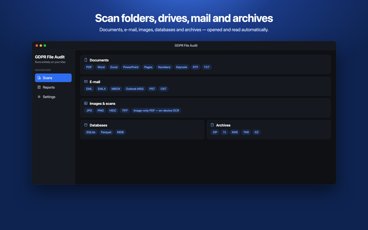This screenshot has height=230, width=368.
Task: Click the MDB chip
Action: point(120,132)
